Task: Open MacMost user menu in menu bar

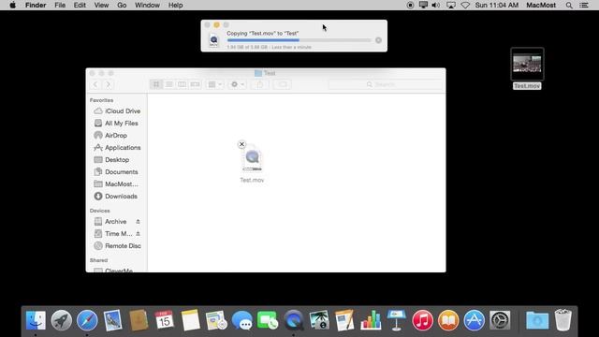Action: coord(541,6)
